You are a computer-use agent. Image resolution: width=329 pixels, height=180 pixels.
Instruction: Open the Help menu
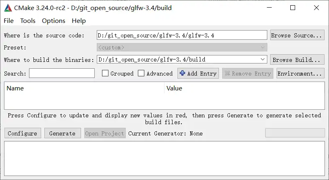pyautogui.click(x=79, y=20)
